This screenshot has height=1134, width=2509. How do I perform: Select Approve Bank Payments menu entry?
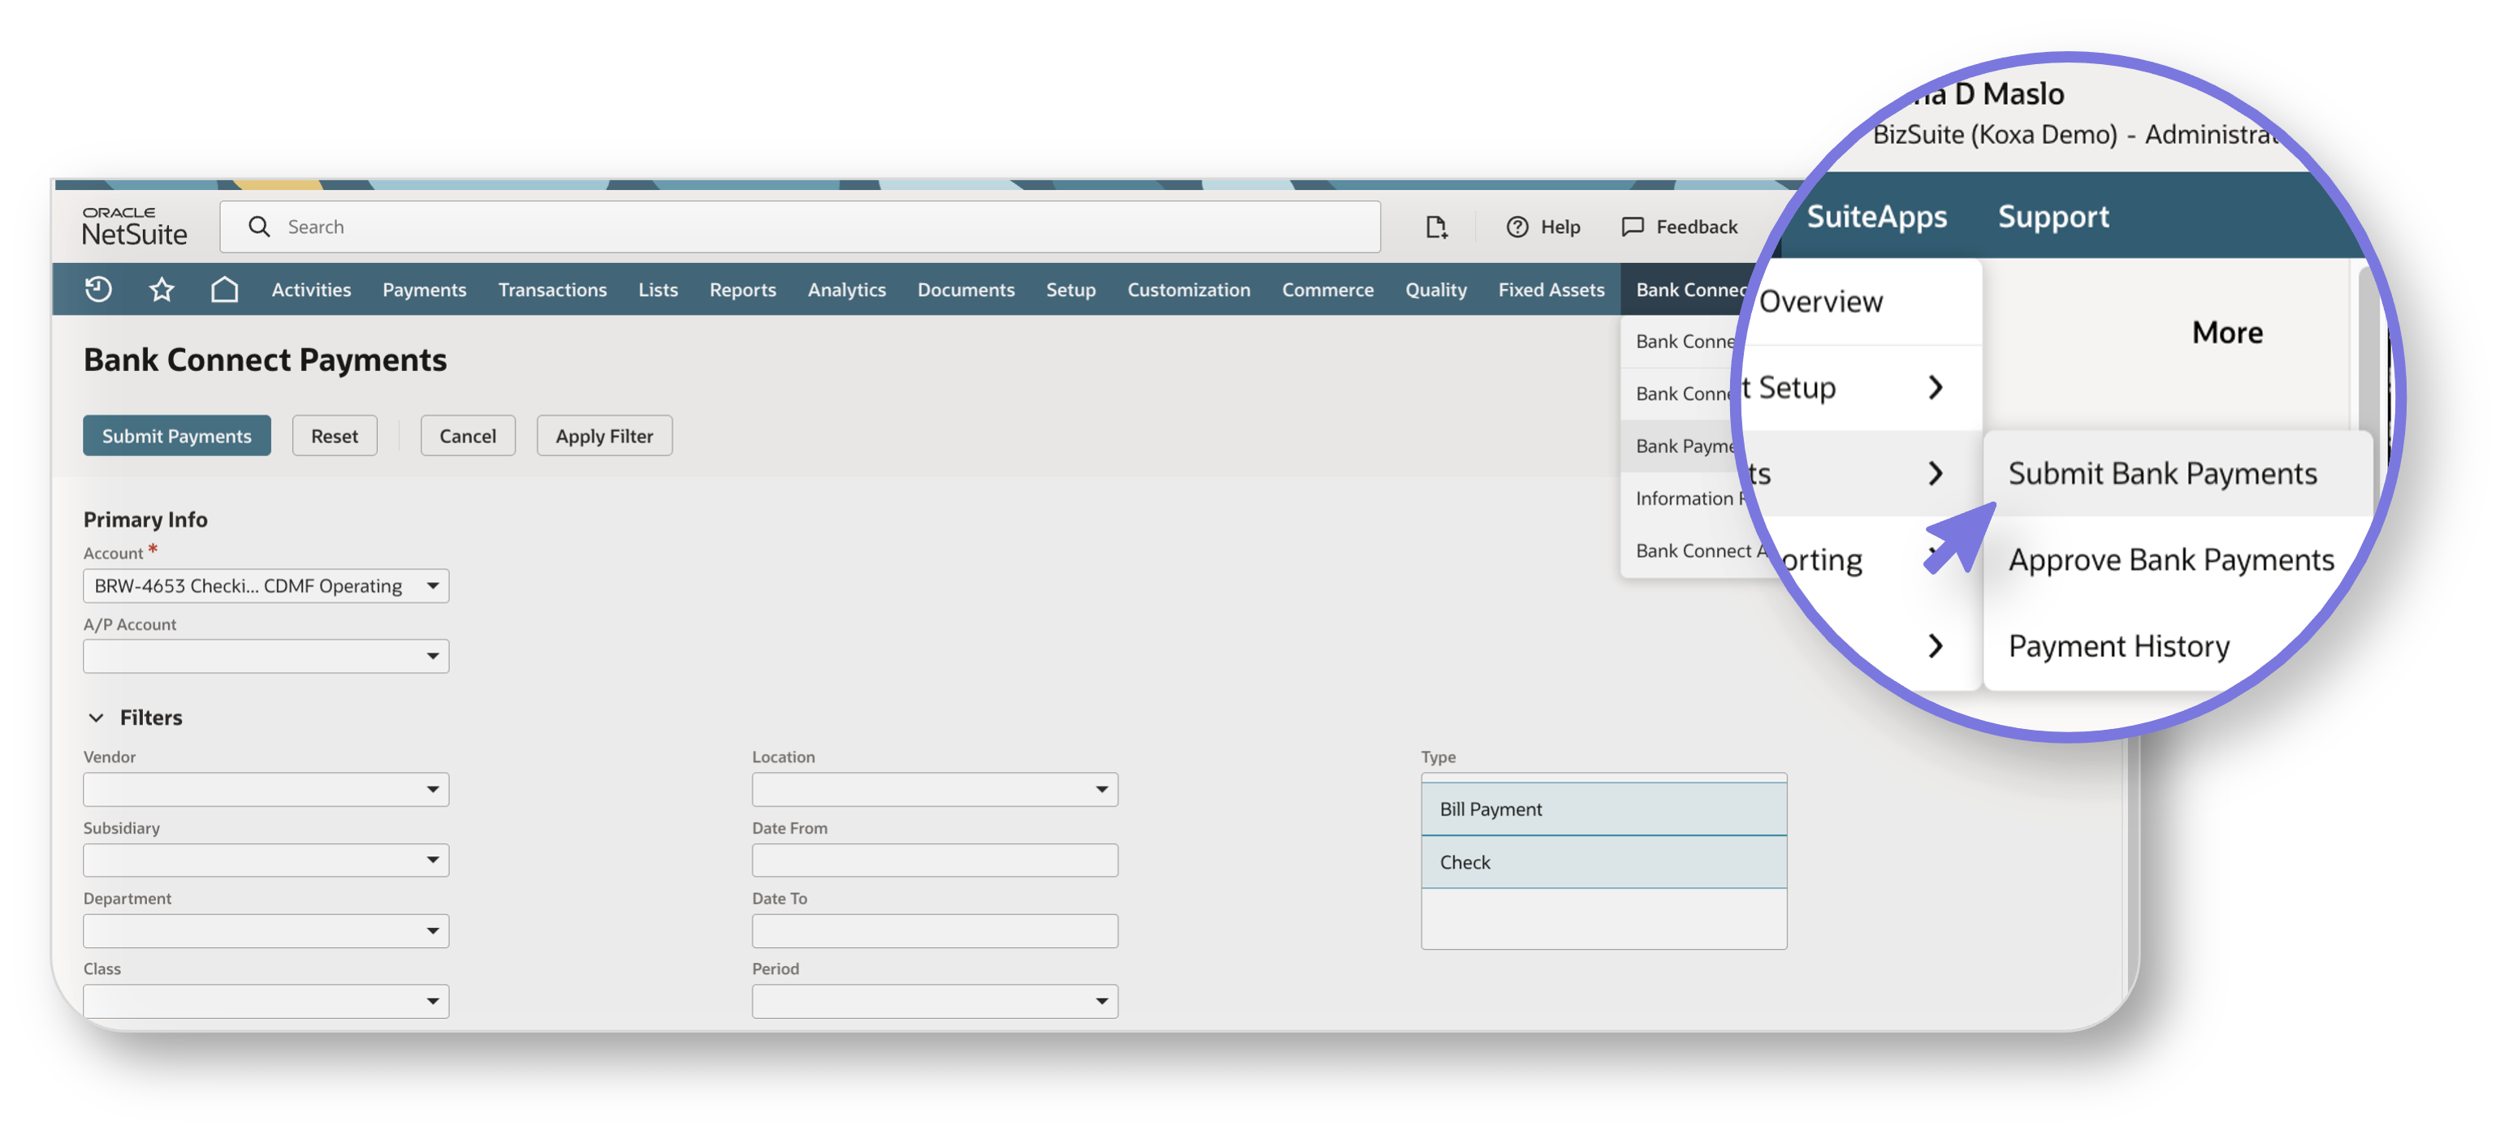click(x=2171, y=560)
